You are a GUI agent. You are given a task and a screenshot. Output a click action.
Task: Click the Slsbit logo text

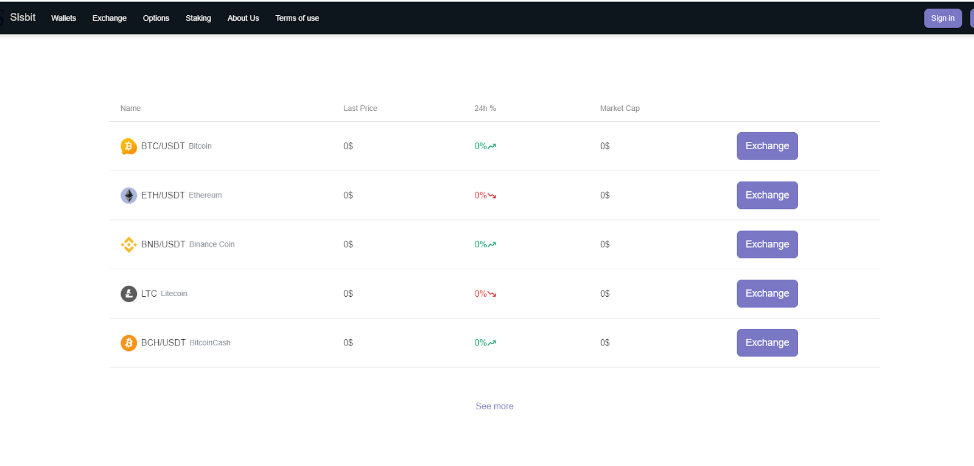(23, 17)
